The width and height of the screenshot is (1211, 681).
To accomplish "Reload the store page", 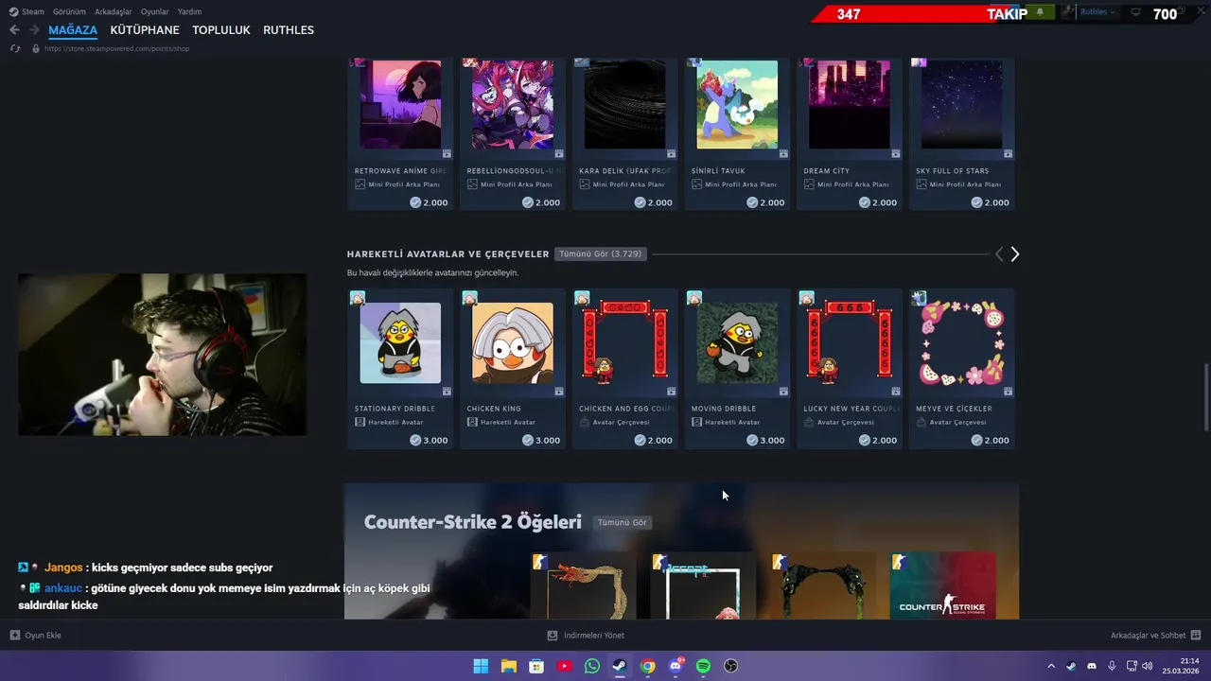I will (x=15, y=48).
